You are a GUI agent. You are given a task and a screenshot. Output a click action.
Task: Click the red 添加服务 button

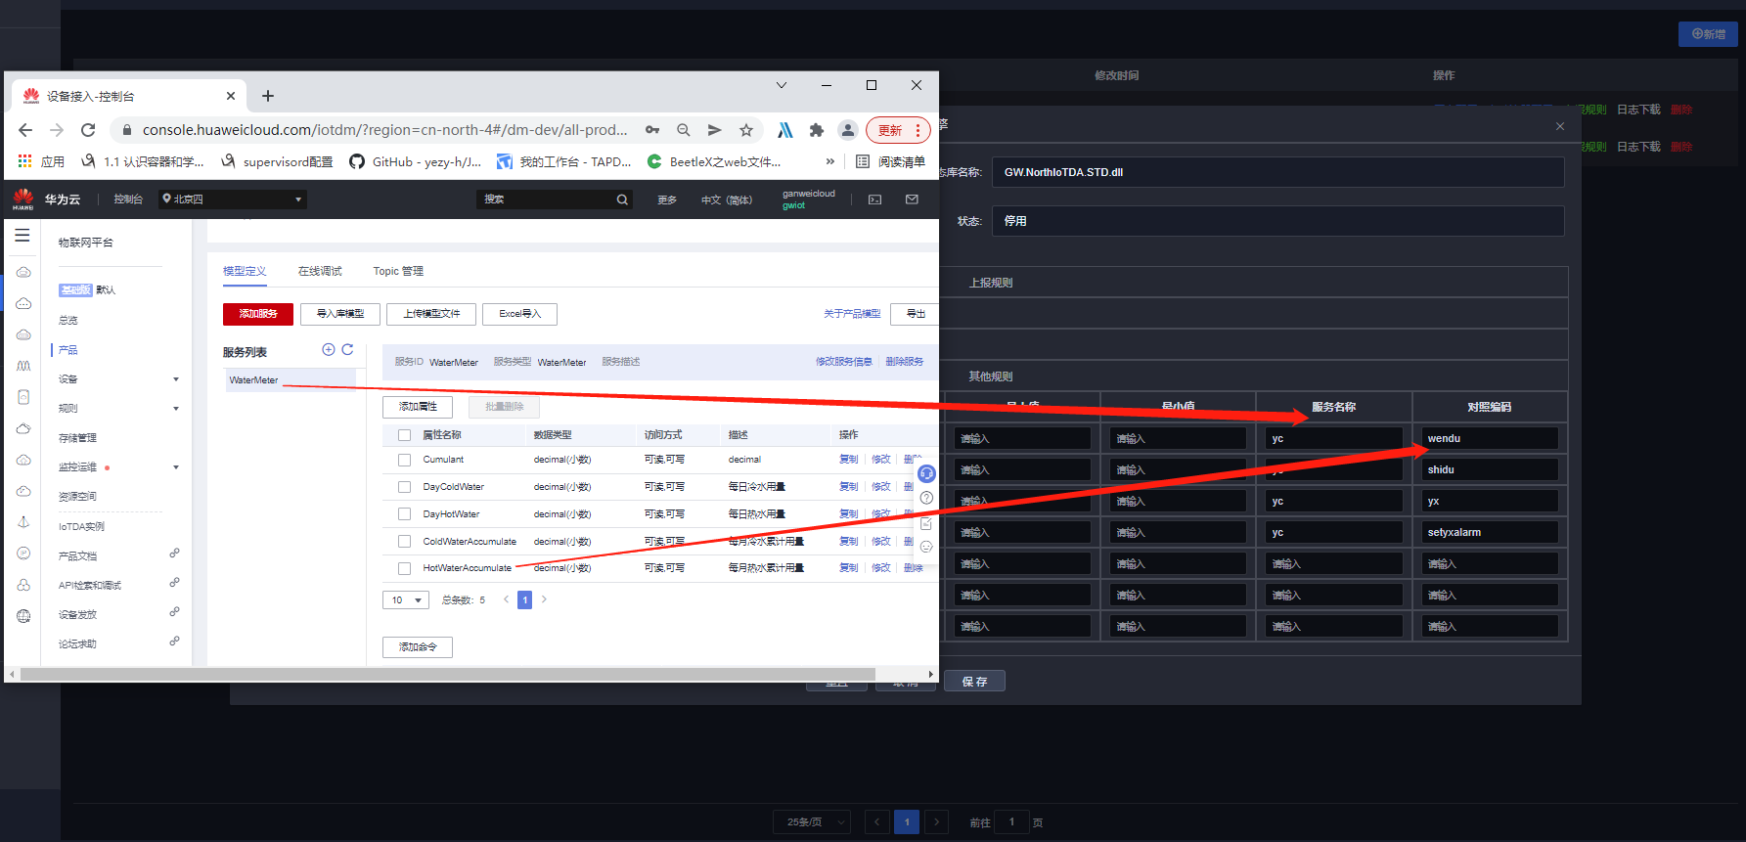[x=258, y=314]
